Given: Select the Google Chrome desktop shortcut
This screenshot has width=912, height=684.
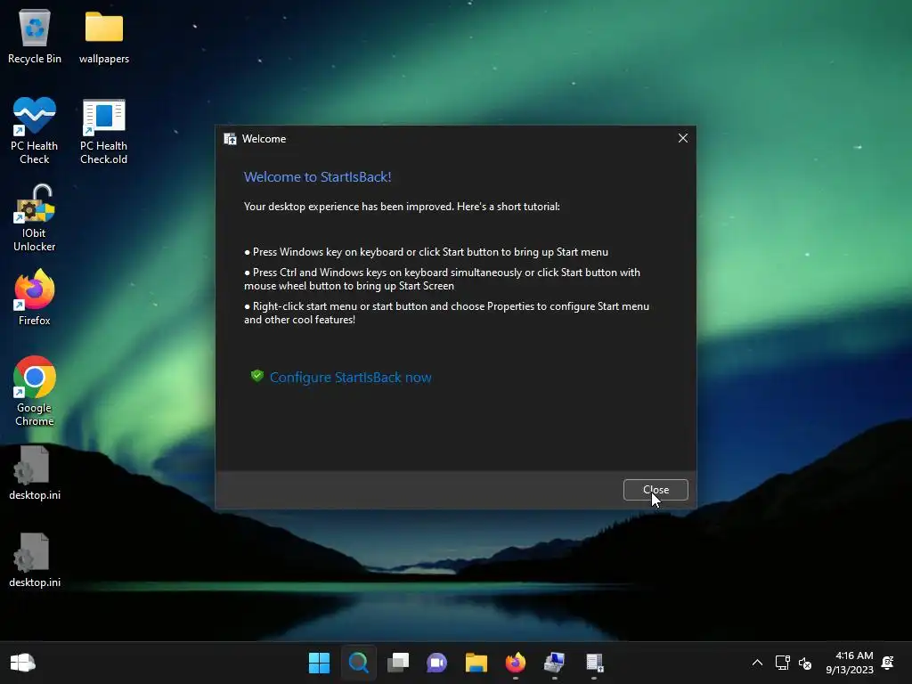Looking at the screenshot, I should (35, 392).
